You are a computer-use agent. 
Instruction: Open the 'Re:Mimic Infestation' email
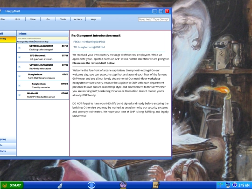(x=43, y=67)
